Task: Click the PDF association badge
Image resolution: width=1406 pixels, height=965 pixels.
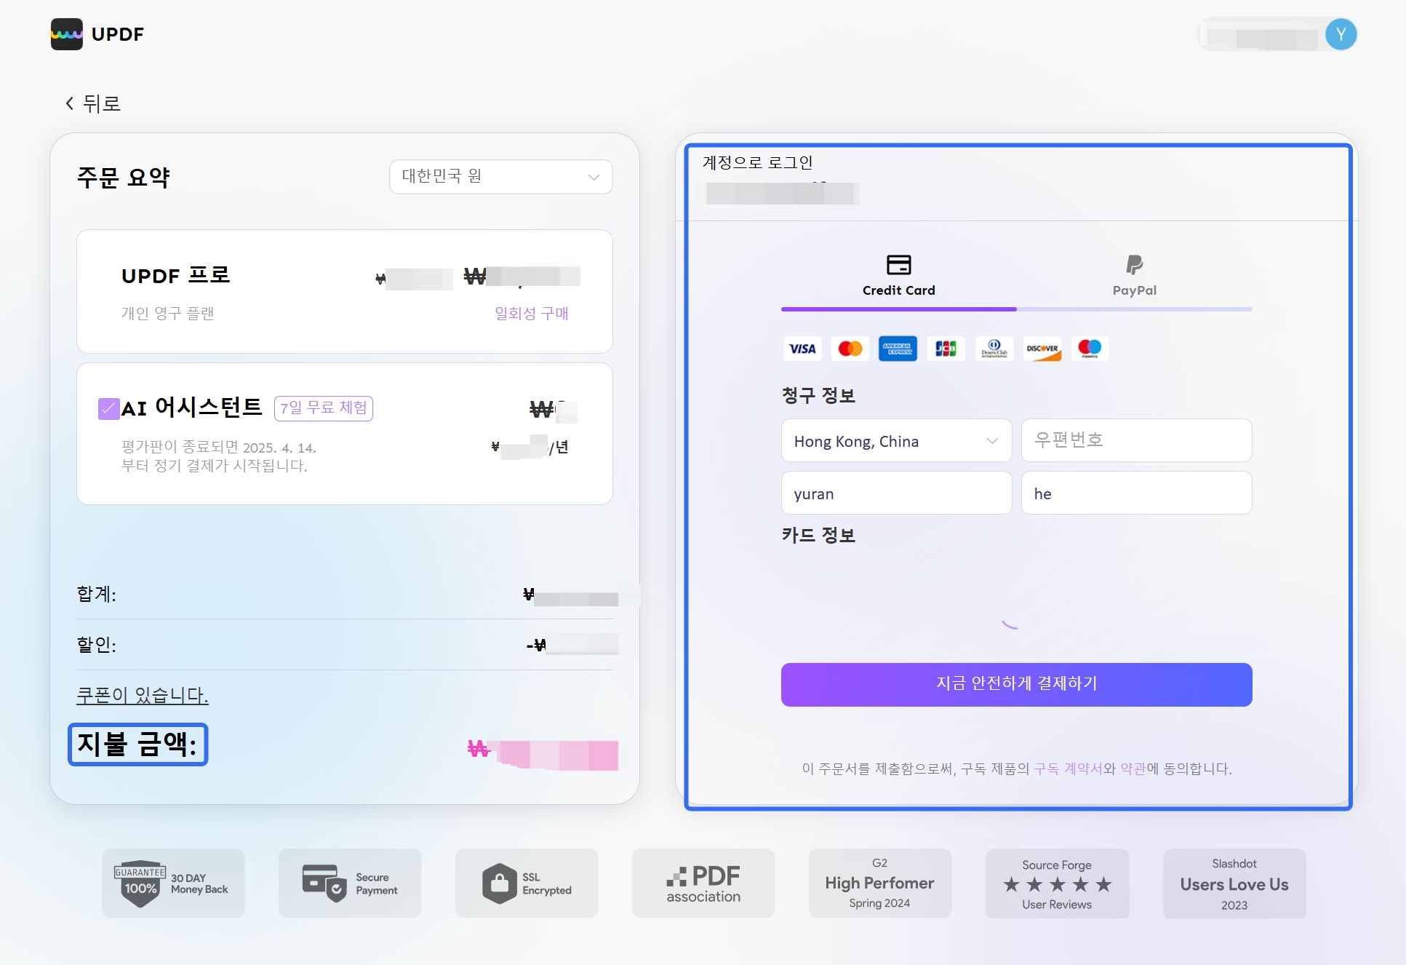Action: click(703, 883)
